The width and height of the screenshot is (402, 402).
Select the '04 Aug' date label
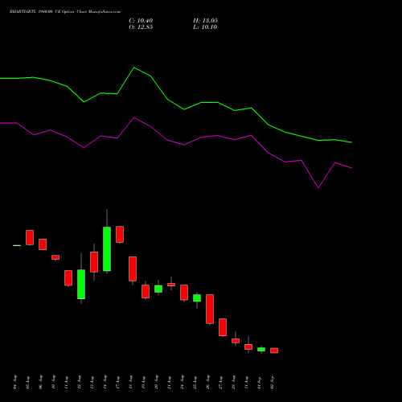15,382
